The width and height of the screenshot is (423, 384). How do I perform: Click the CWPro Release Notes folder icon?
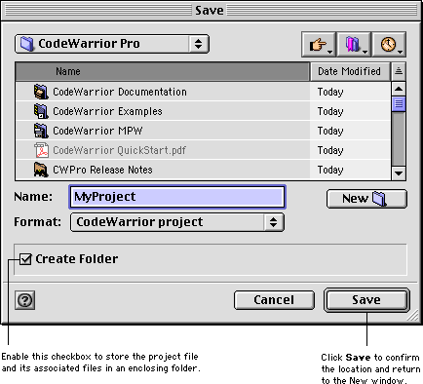pyautogui.click(x=41, y=170)
